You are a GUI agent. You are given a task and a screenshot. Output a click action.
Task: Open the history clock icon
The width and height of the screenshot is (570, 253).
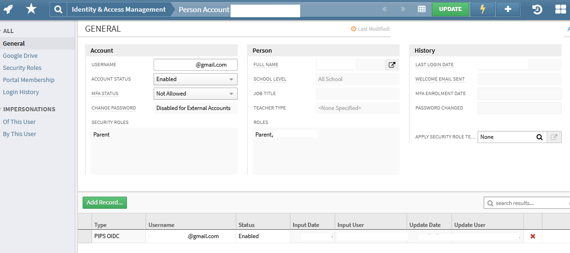coord(537,9)
